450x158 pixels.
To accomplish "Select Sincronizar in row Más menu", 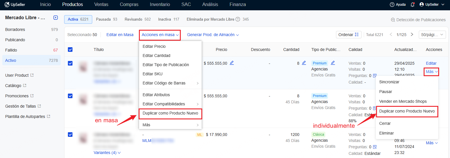I will (x=407, y=82).
